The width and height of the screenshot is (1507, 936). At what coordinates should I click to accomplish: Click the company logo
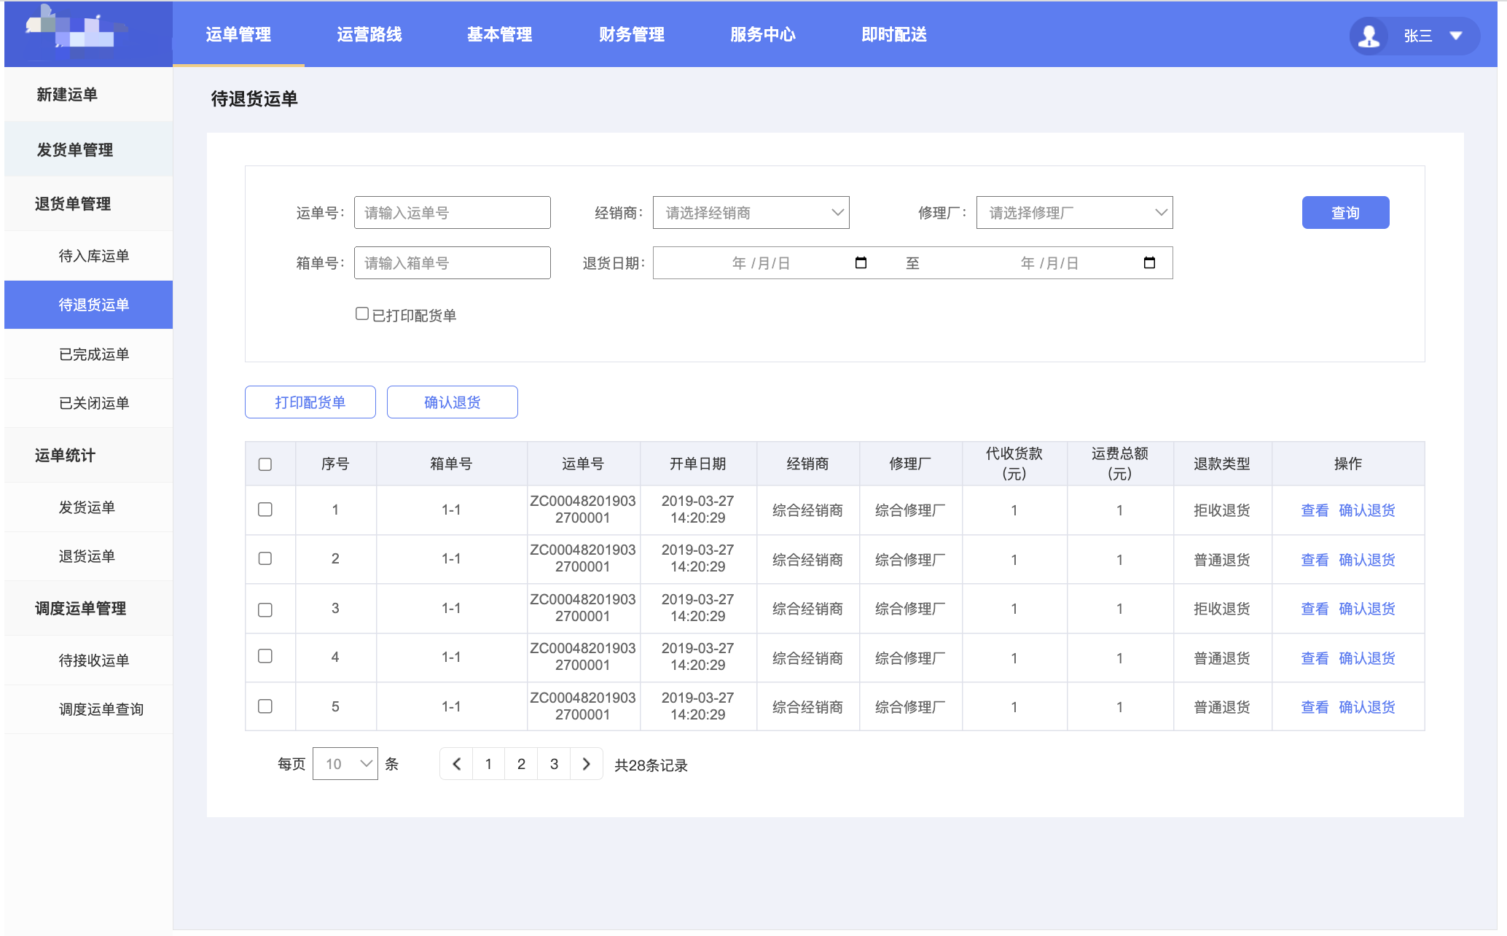77,32
